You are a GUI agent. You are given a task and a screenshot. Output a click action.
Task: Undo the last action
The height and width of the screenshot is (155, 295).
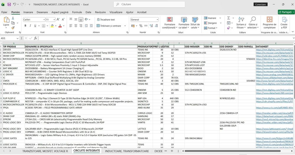[14, 4]
